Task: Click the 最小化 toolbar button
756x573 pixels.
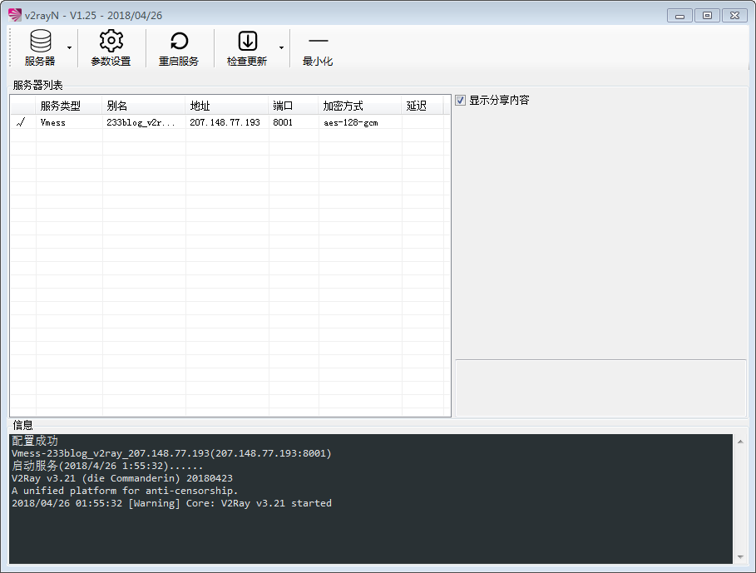Action: click(318, 47)
